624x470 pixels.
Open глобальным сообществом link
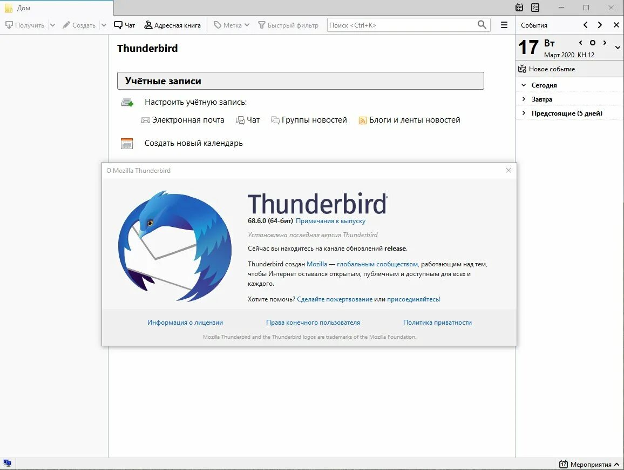377,264
